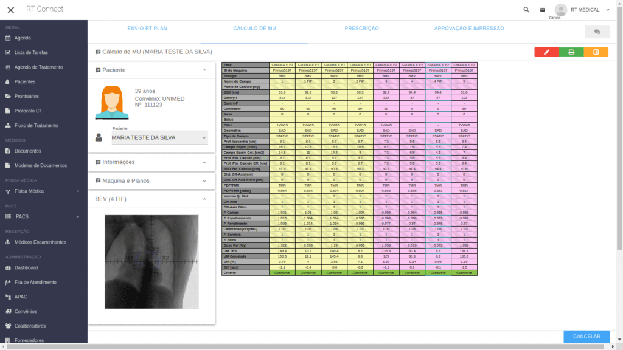Viewport: 623px width, 350px height.
Task: Expand the Informações panel
Action: [x=151, y=162]
